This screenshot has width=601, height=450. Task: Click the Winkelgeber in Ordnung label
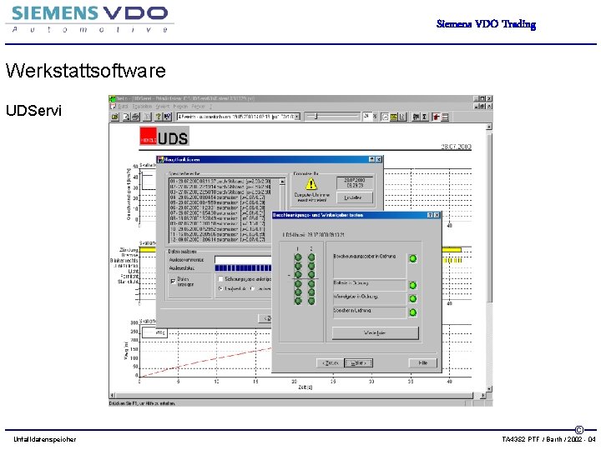[x=356, y=297]
